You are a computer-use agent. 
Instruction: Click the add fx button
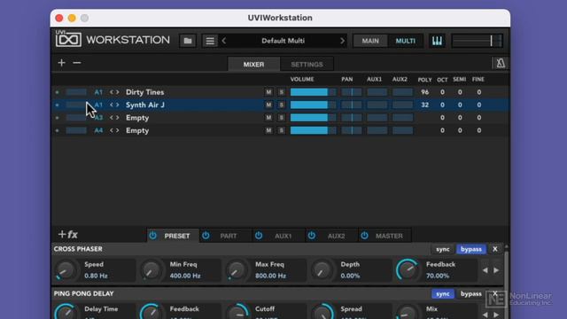click(68, 235)
